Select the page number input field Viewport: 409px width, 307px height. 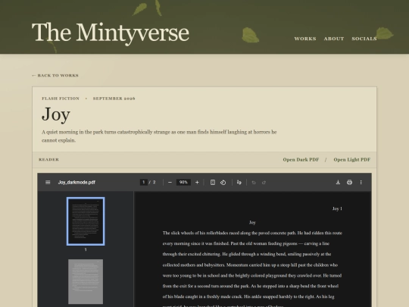(x=143, y=182)
